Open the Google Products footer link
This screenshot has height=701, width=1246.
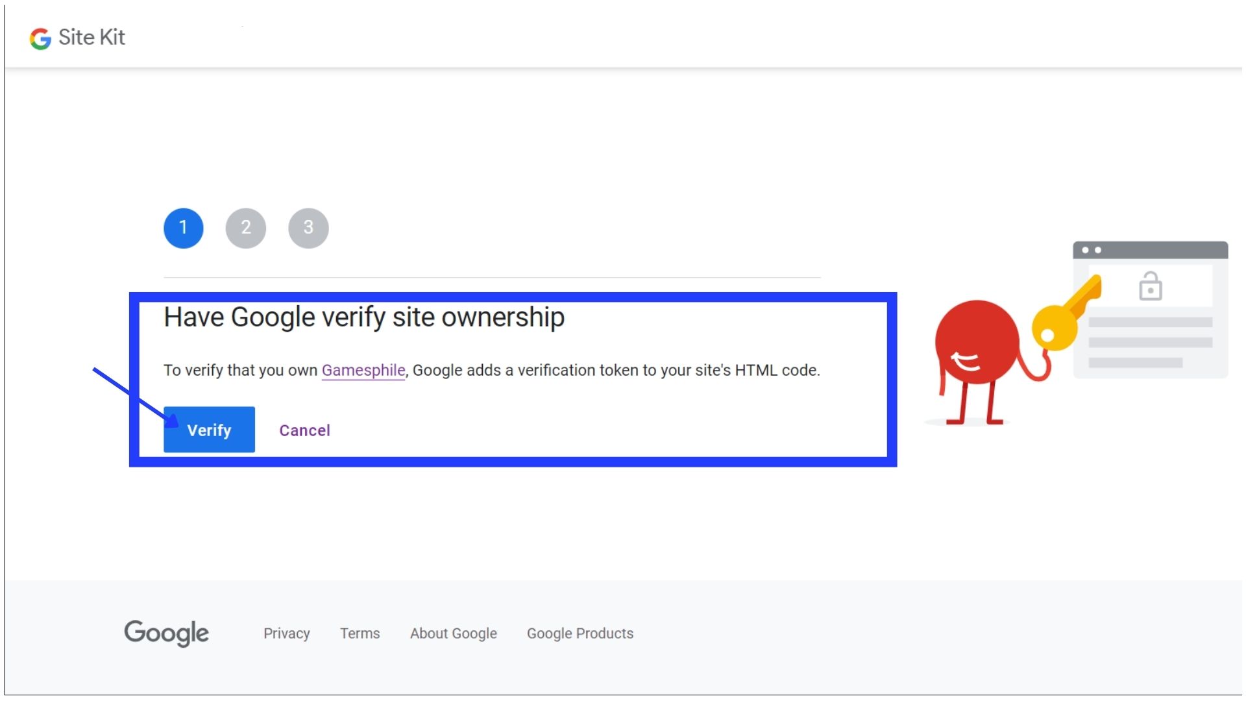[x=580, y=633]
